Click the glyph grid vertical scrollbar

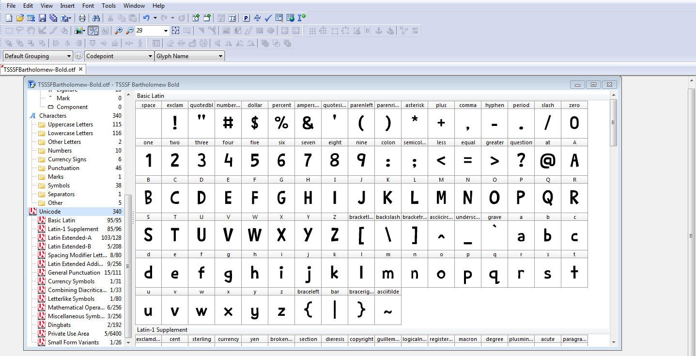tap(614, 123)
